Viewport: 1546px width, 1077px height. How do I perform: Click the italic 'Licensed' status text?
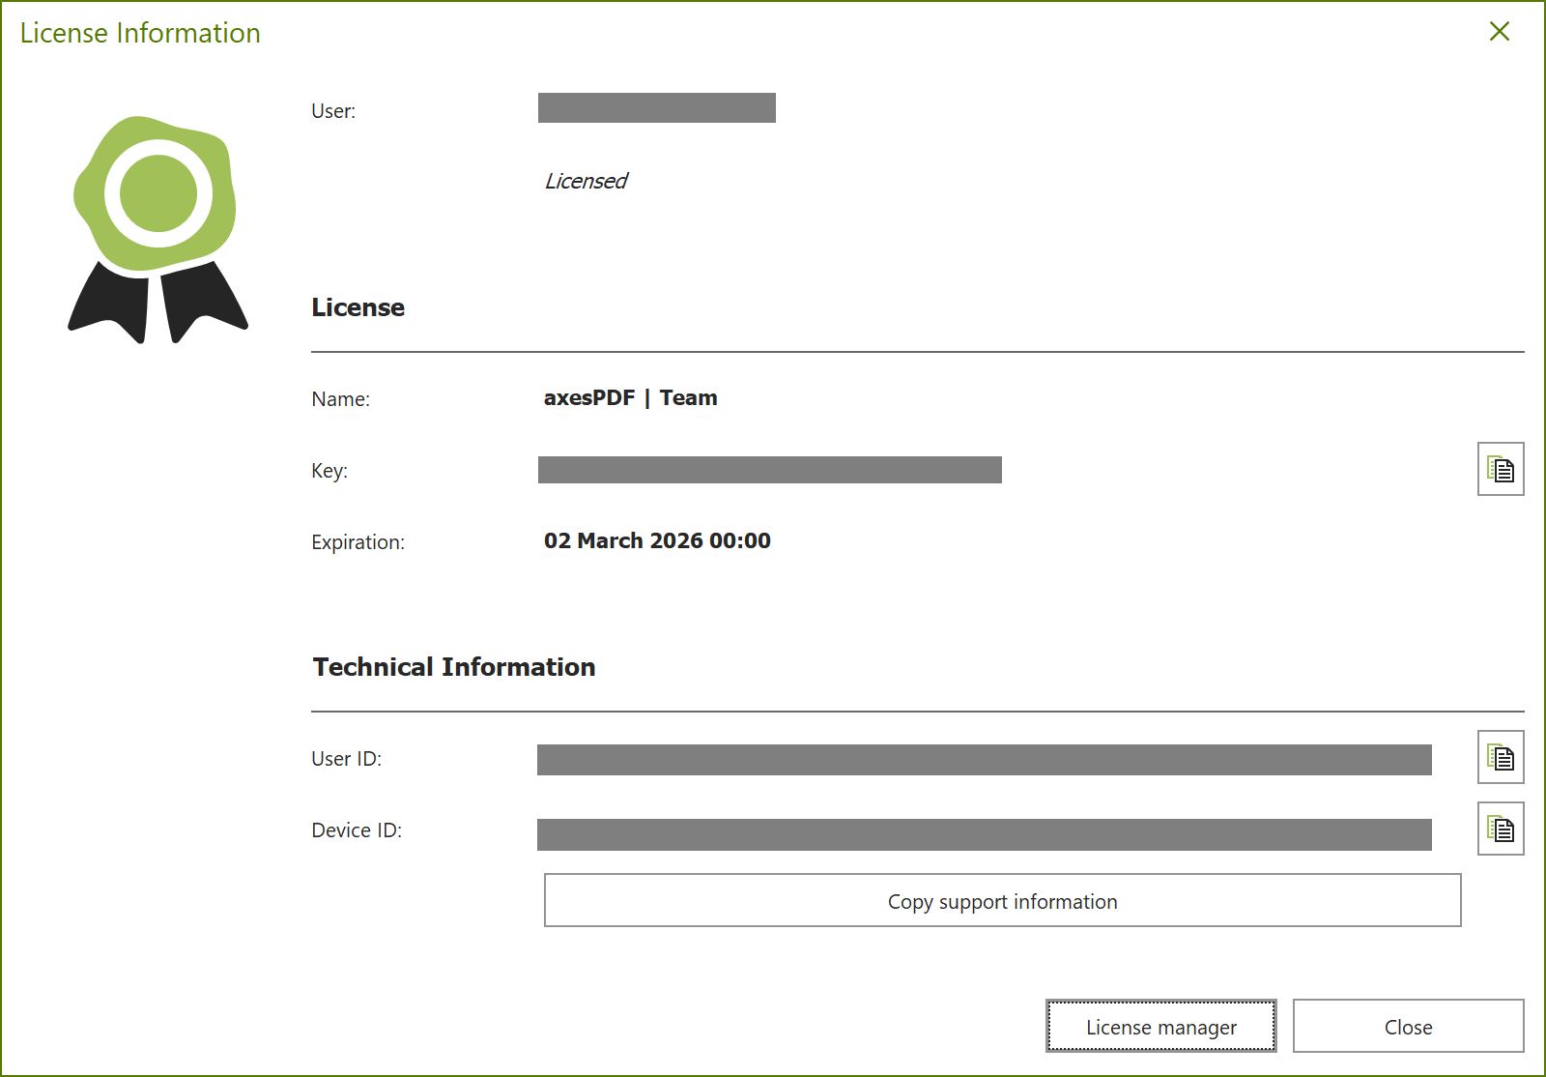point(587,181)
